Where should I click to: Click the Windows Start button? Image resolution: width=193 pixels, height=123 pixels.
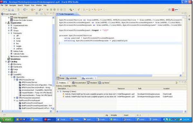(7, 119)
